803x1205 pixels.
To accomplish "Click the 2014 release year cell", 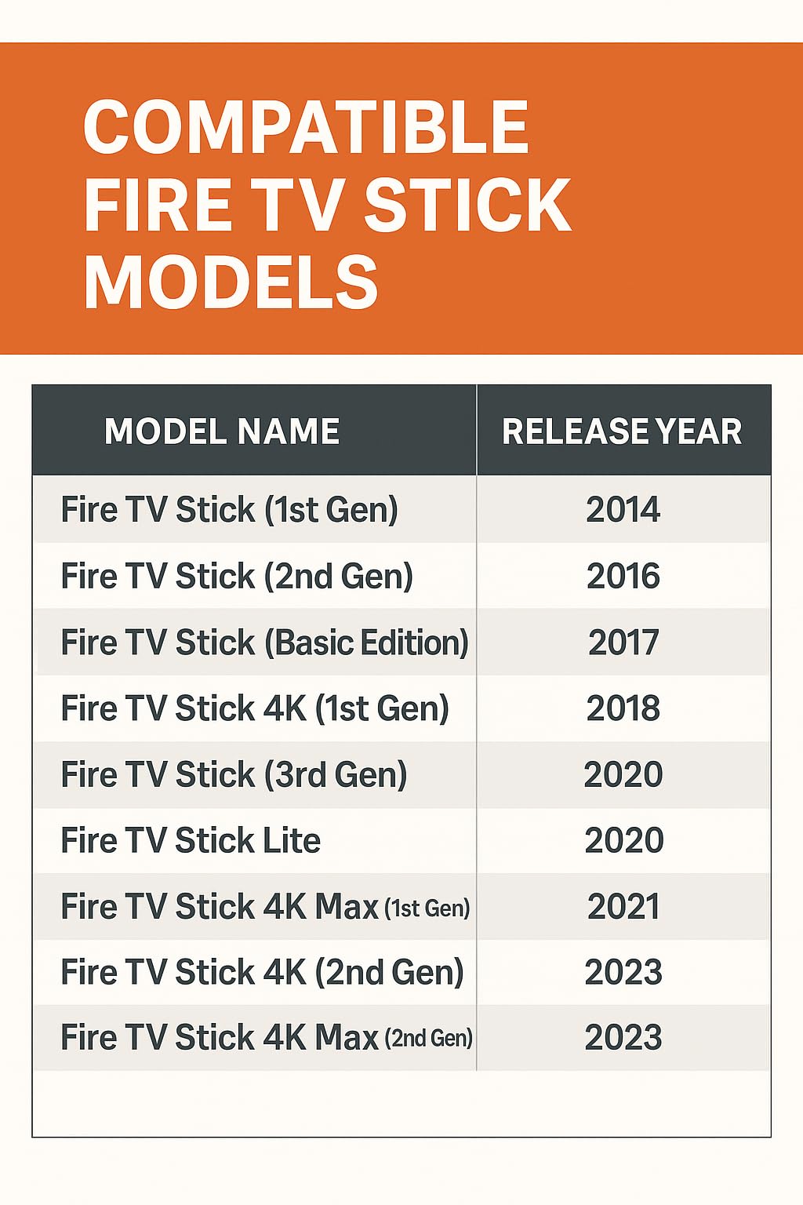I will 623,510.
